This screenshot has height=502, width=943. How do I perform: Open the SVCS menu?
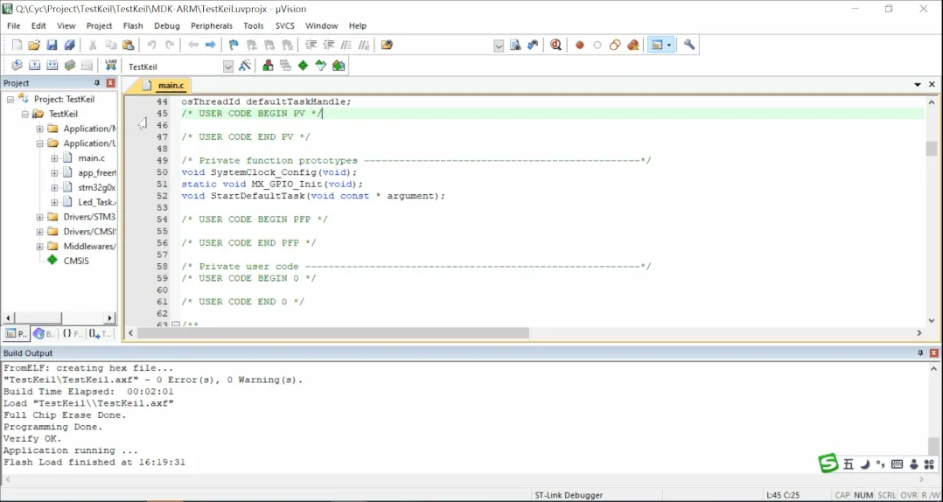click(285, 26)
